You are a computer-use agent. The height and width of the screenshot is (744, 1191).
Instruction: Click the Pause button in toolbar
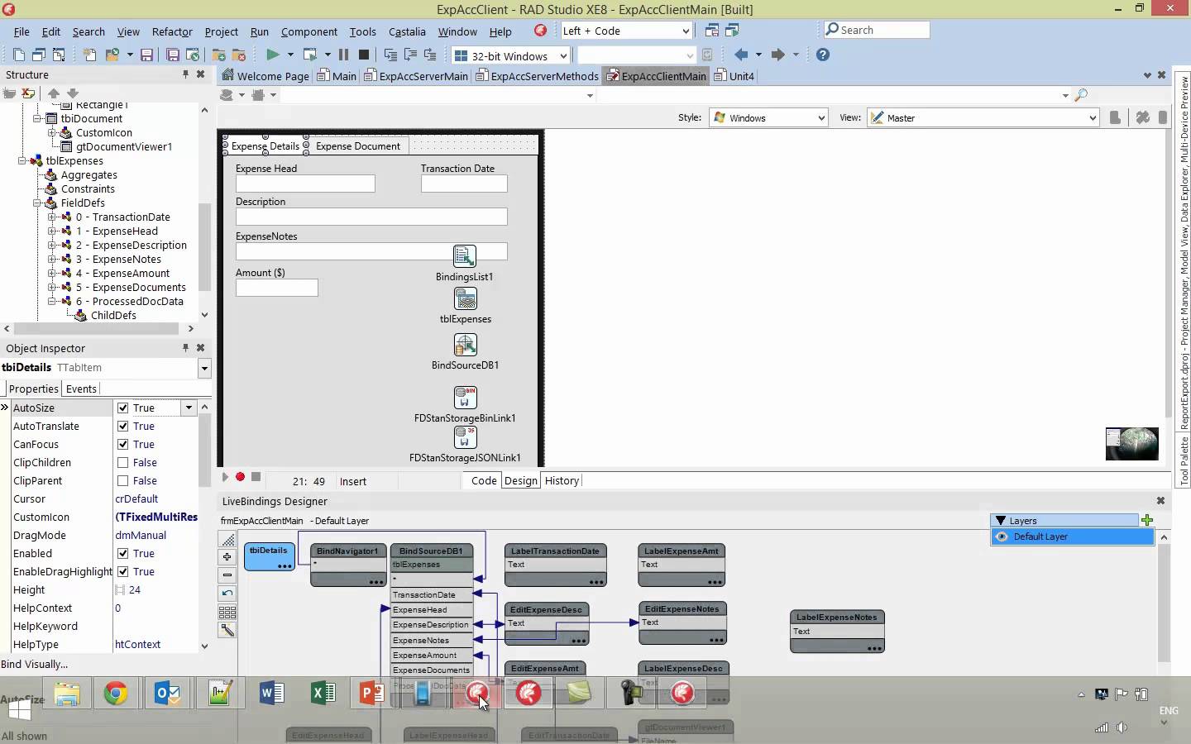click(x=343, y=55)
